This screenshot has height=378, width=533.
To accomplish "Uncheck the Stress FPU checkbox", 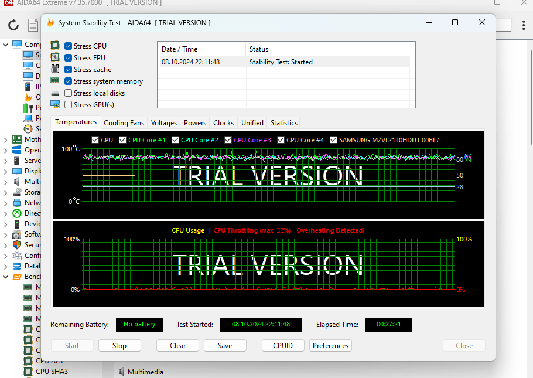I will click(x=69, y=58).
